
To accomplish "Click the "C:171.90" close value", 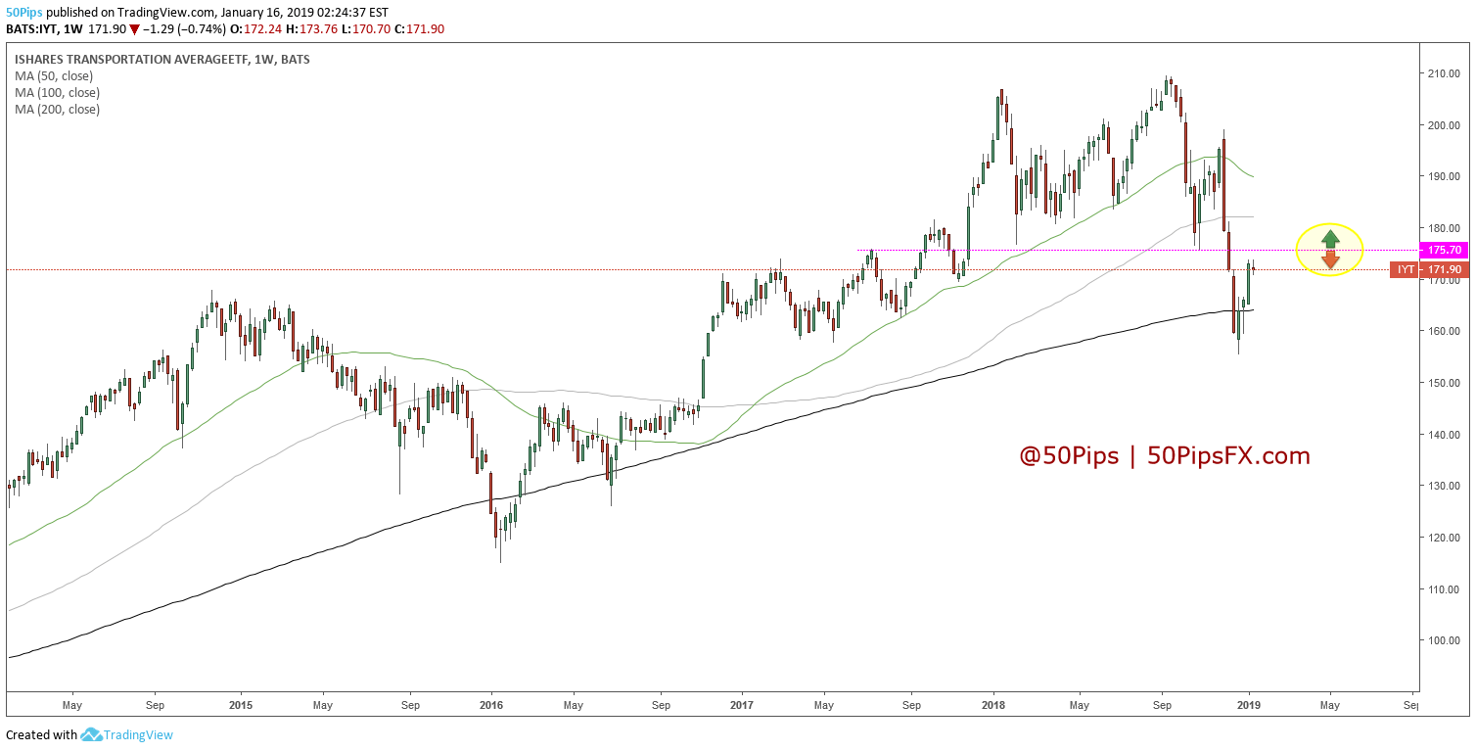I will pos(420,29).
